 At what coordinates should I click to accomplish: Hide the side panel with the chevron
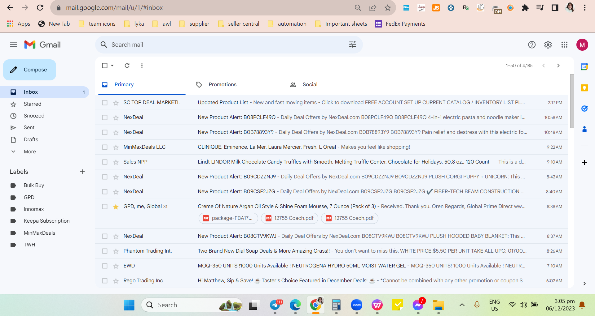pyautogui.click(x=584, y=284)
